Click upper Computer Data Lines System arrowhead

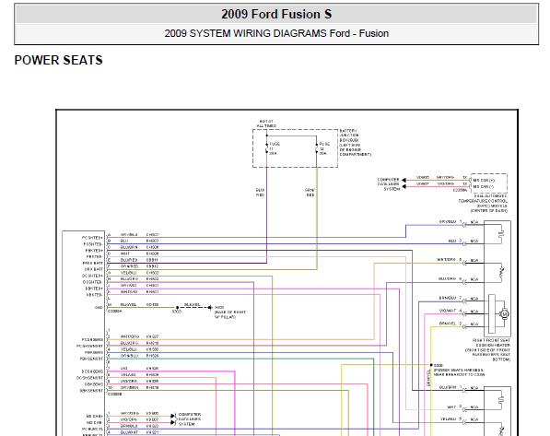tap(404, 181)
